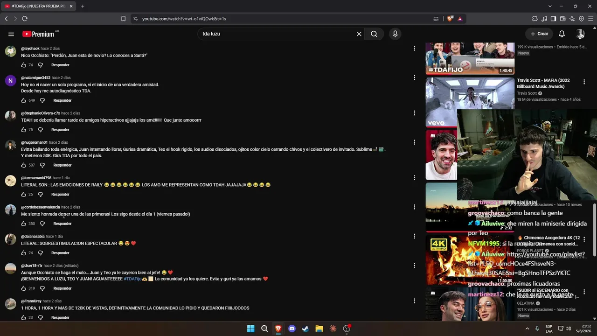Open the @nalamigue3452 profile avatar
Image resolution: width=597 pixels, height=336 pixels.
click(11, 81)
